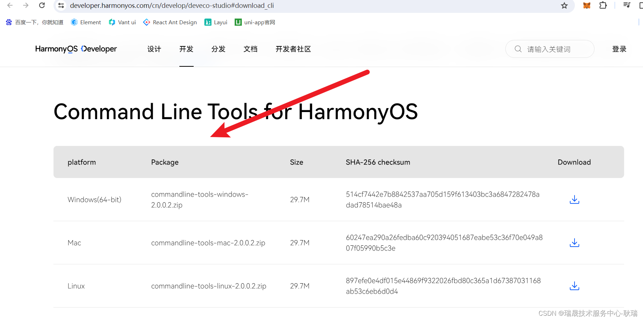Go forward in browser history
Image resolution: width=643 pixels, height=320 pixels.
pos(26,5)
